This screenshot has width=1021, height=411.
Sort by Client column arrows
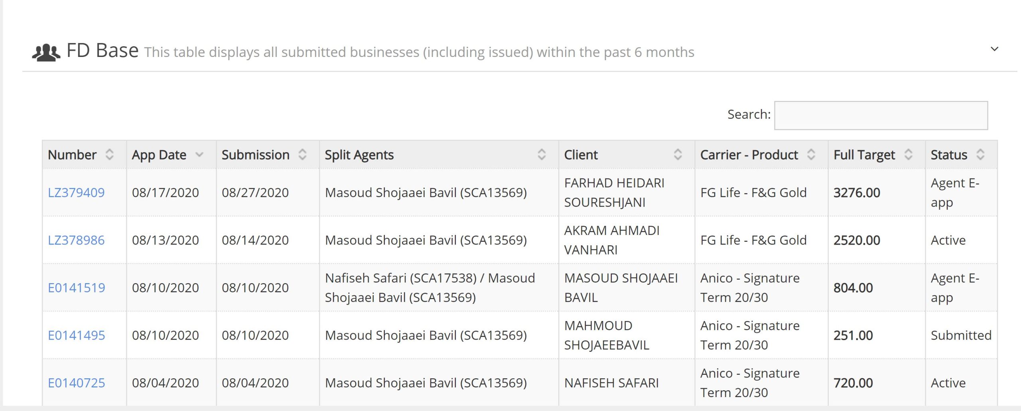click(x=678, y=155)
